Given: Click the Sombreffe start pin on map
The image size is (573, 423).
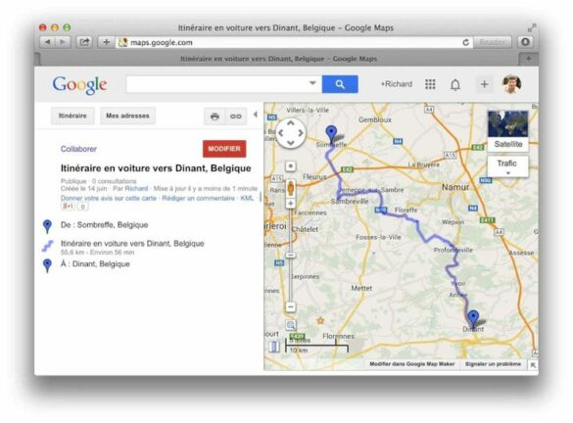Looking at the screenshot, I should pyautogui.click(x=331, y=134).
